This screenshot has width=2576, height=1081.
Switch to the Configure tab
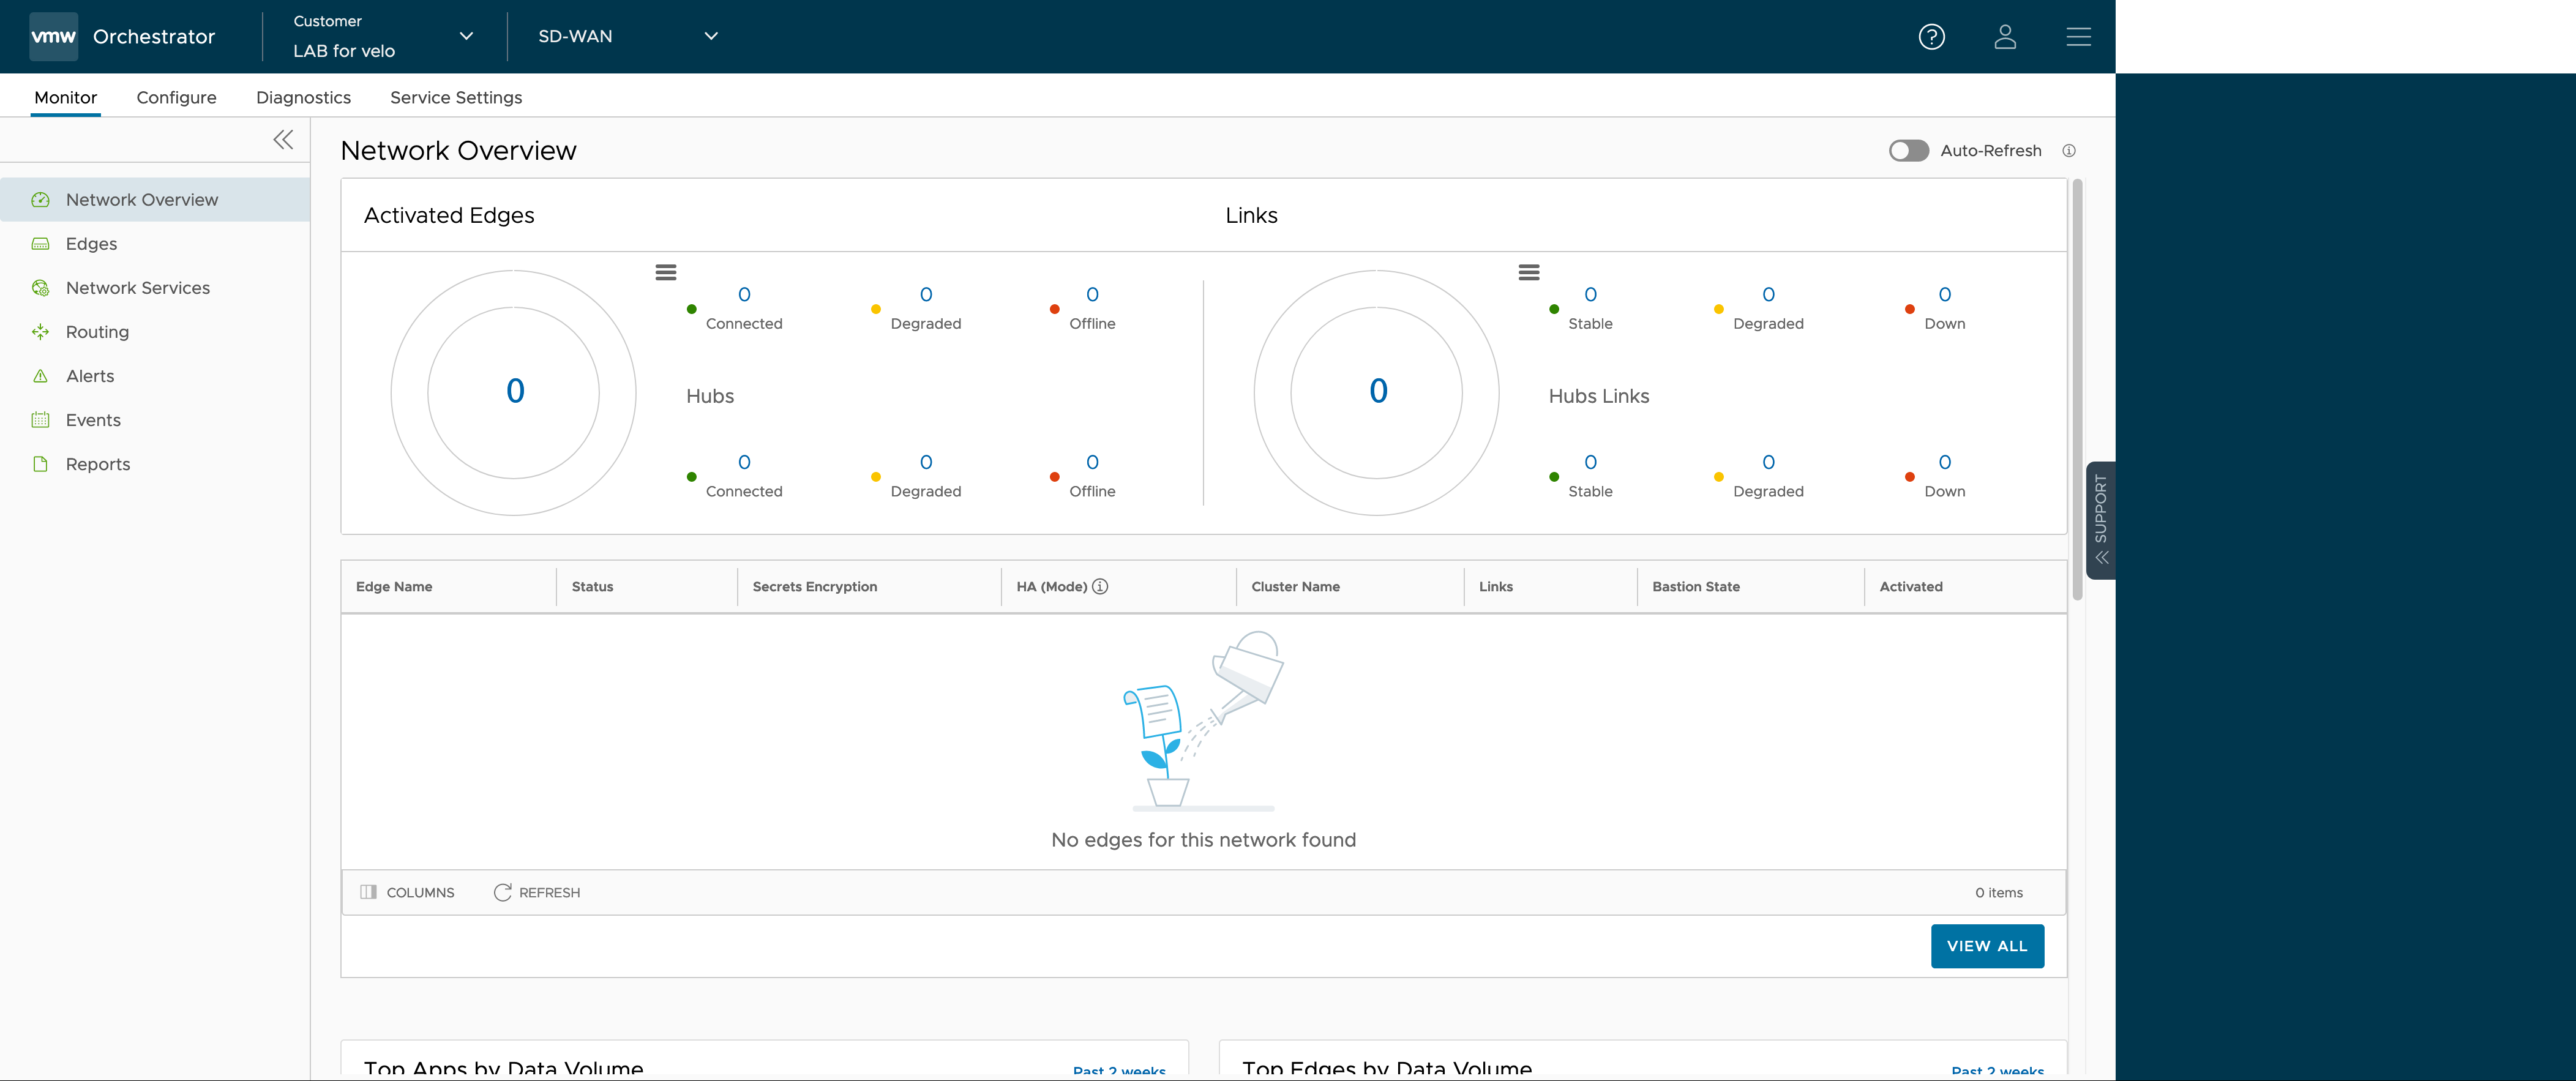point(176,98)
